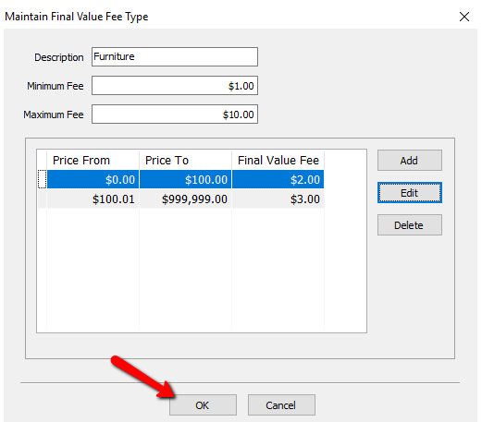This screenshot has height=422, width=482.
Task: Close the Maintain Final Value Fee Type dialog
Action: [x=464, y=17]
